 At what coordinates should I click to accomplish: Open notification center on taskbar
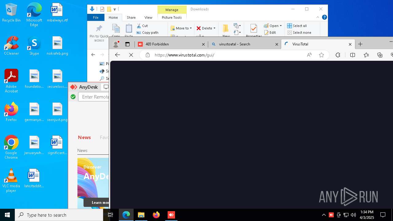point(383,215)
